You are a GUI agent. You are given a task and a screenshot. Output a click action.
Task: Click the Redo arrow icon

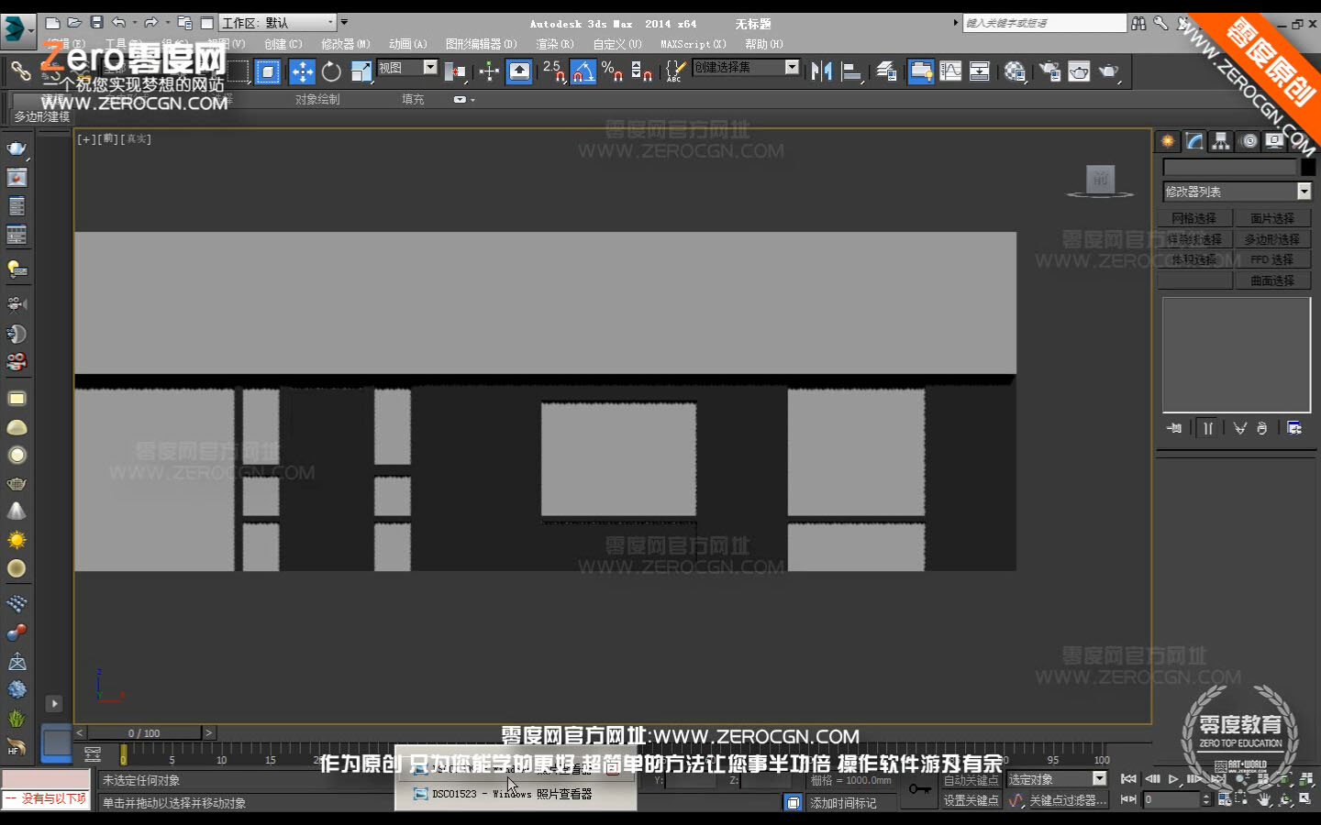tap(151, 23)
